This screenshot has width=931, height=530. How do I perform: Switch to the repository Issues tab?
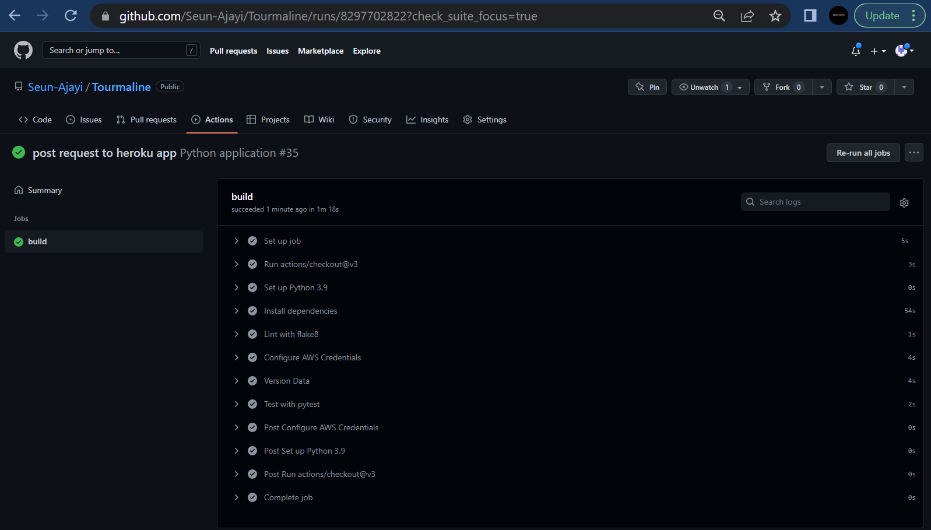(x=84, y=120)
